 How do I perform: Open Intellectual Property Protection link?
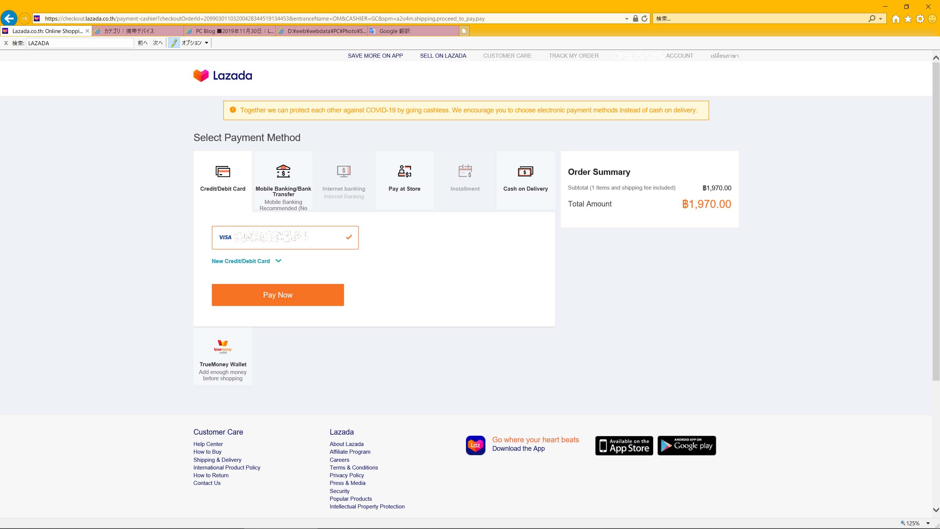click(x=367, y=507)
